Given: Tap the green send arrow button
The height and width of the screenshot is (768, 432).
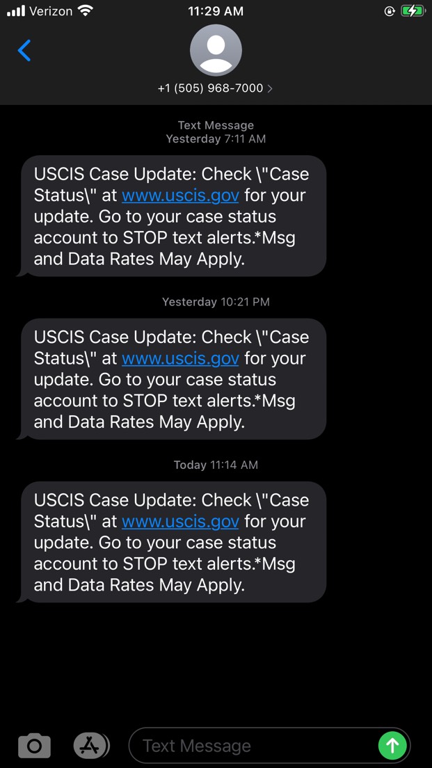Looking at the screenshot, I should click(392, 745).
